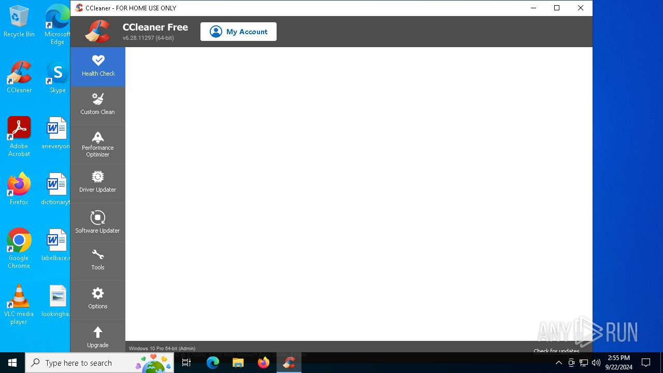Open the Health Check section
This screenshot has height=373, width=663.
(x=98, y=66)
